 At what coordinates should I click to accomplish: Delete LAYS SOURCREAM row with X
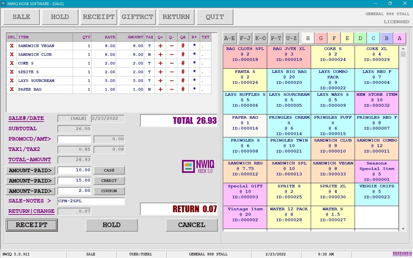pyautogui.click(x=12, y=81)
